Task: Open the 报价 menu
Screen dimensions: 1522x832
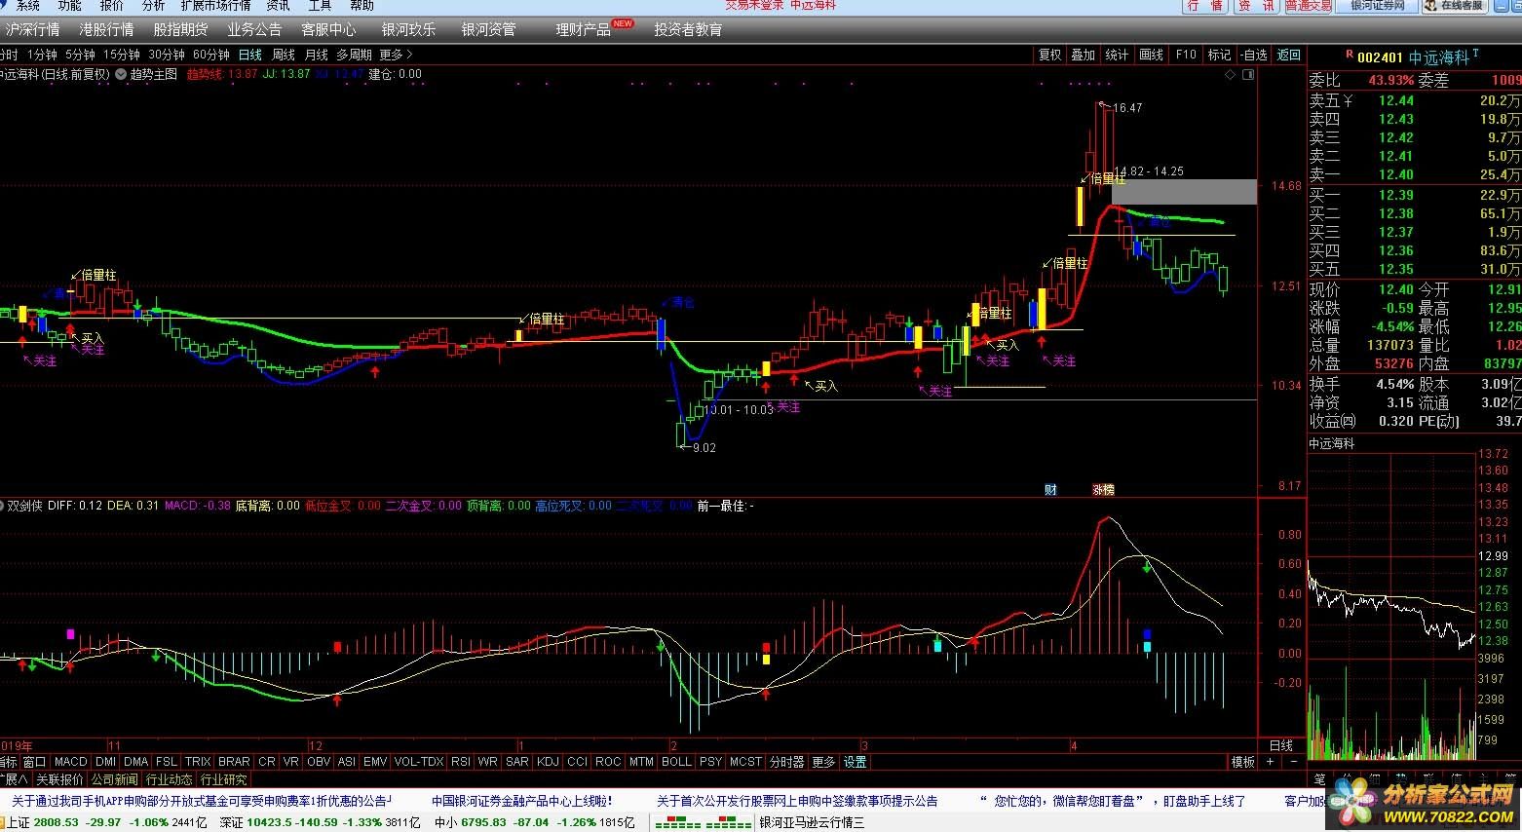Action: coord(112,6)
